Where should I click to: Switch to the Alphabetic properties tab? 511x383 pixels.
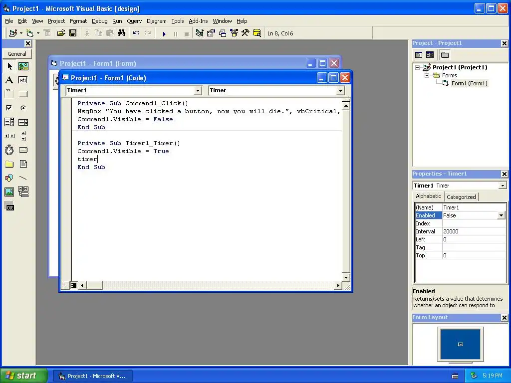pos(428,196)
